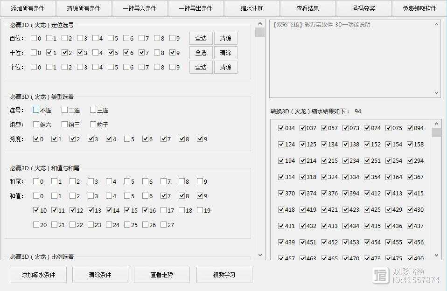The width and height of the screenshot is (447, 291).
Task: Click the 一键导入条件 tab
Action: tap(140, 8)
